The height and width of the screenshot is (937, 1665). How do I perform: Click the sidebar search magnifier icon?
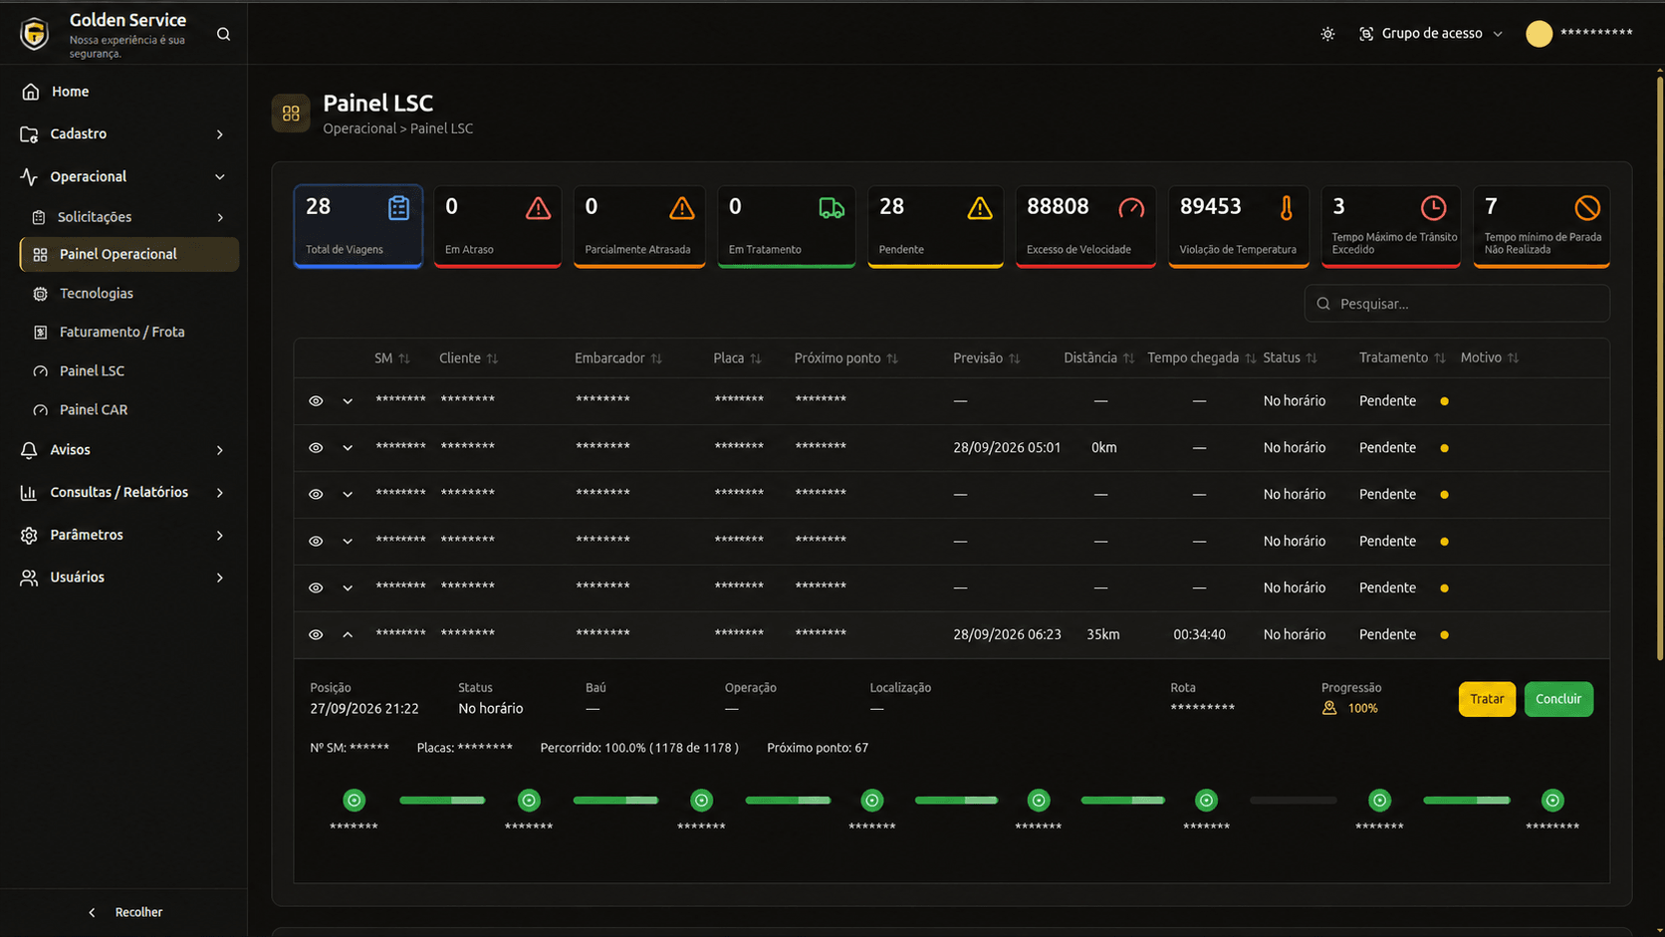223,34
